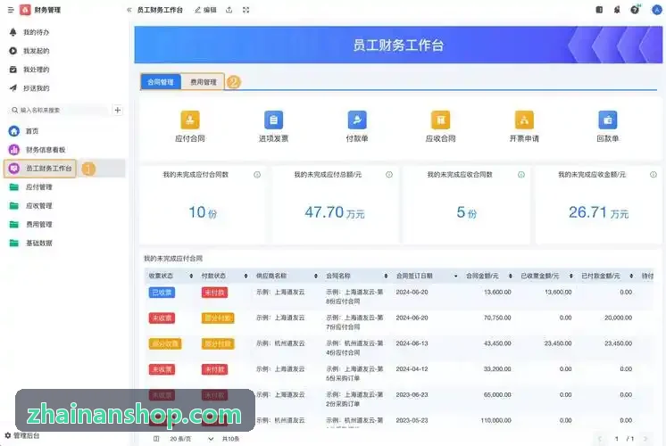Viewport: 666px width, 446px height.
Task: Open the 20条/页 page-size dropdown
Action: click(191, 438)
